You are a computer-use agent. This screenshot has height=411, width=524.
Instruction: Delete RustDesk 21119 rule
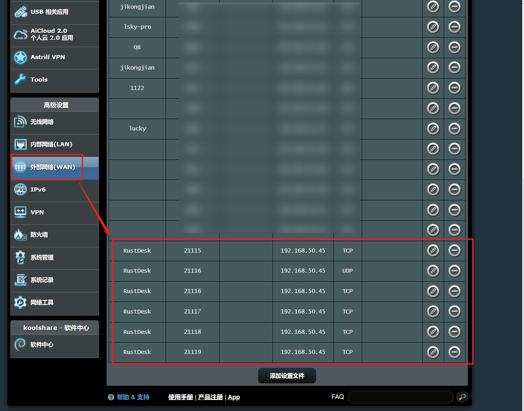click(x=454, y=352)
